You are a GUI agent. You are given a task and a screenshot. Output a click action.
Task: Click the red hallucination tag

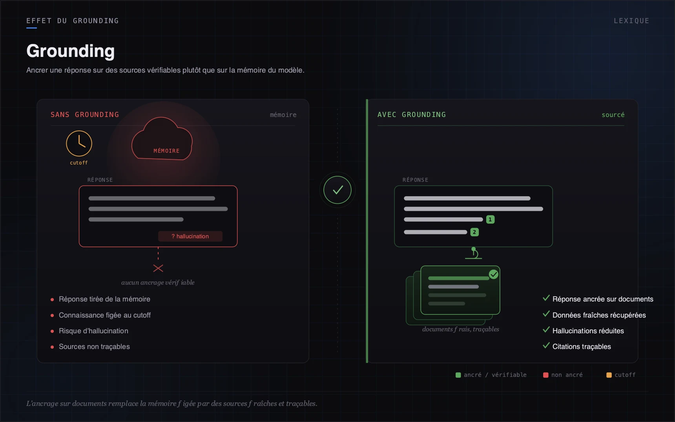[190, 236]
